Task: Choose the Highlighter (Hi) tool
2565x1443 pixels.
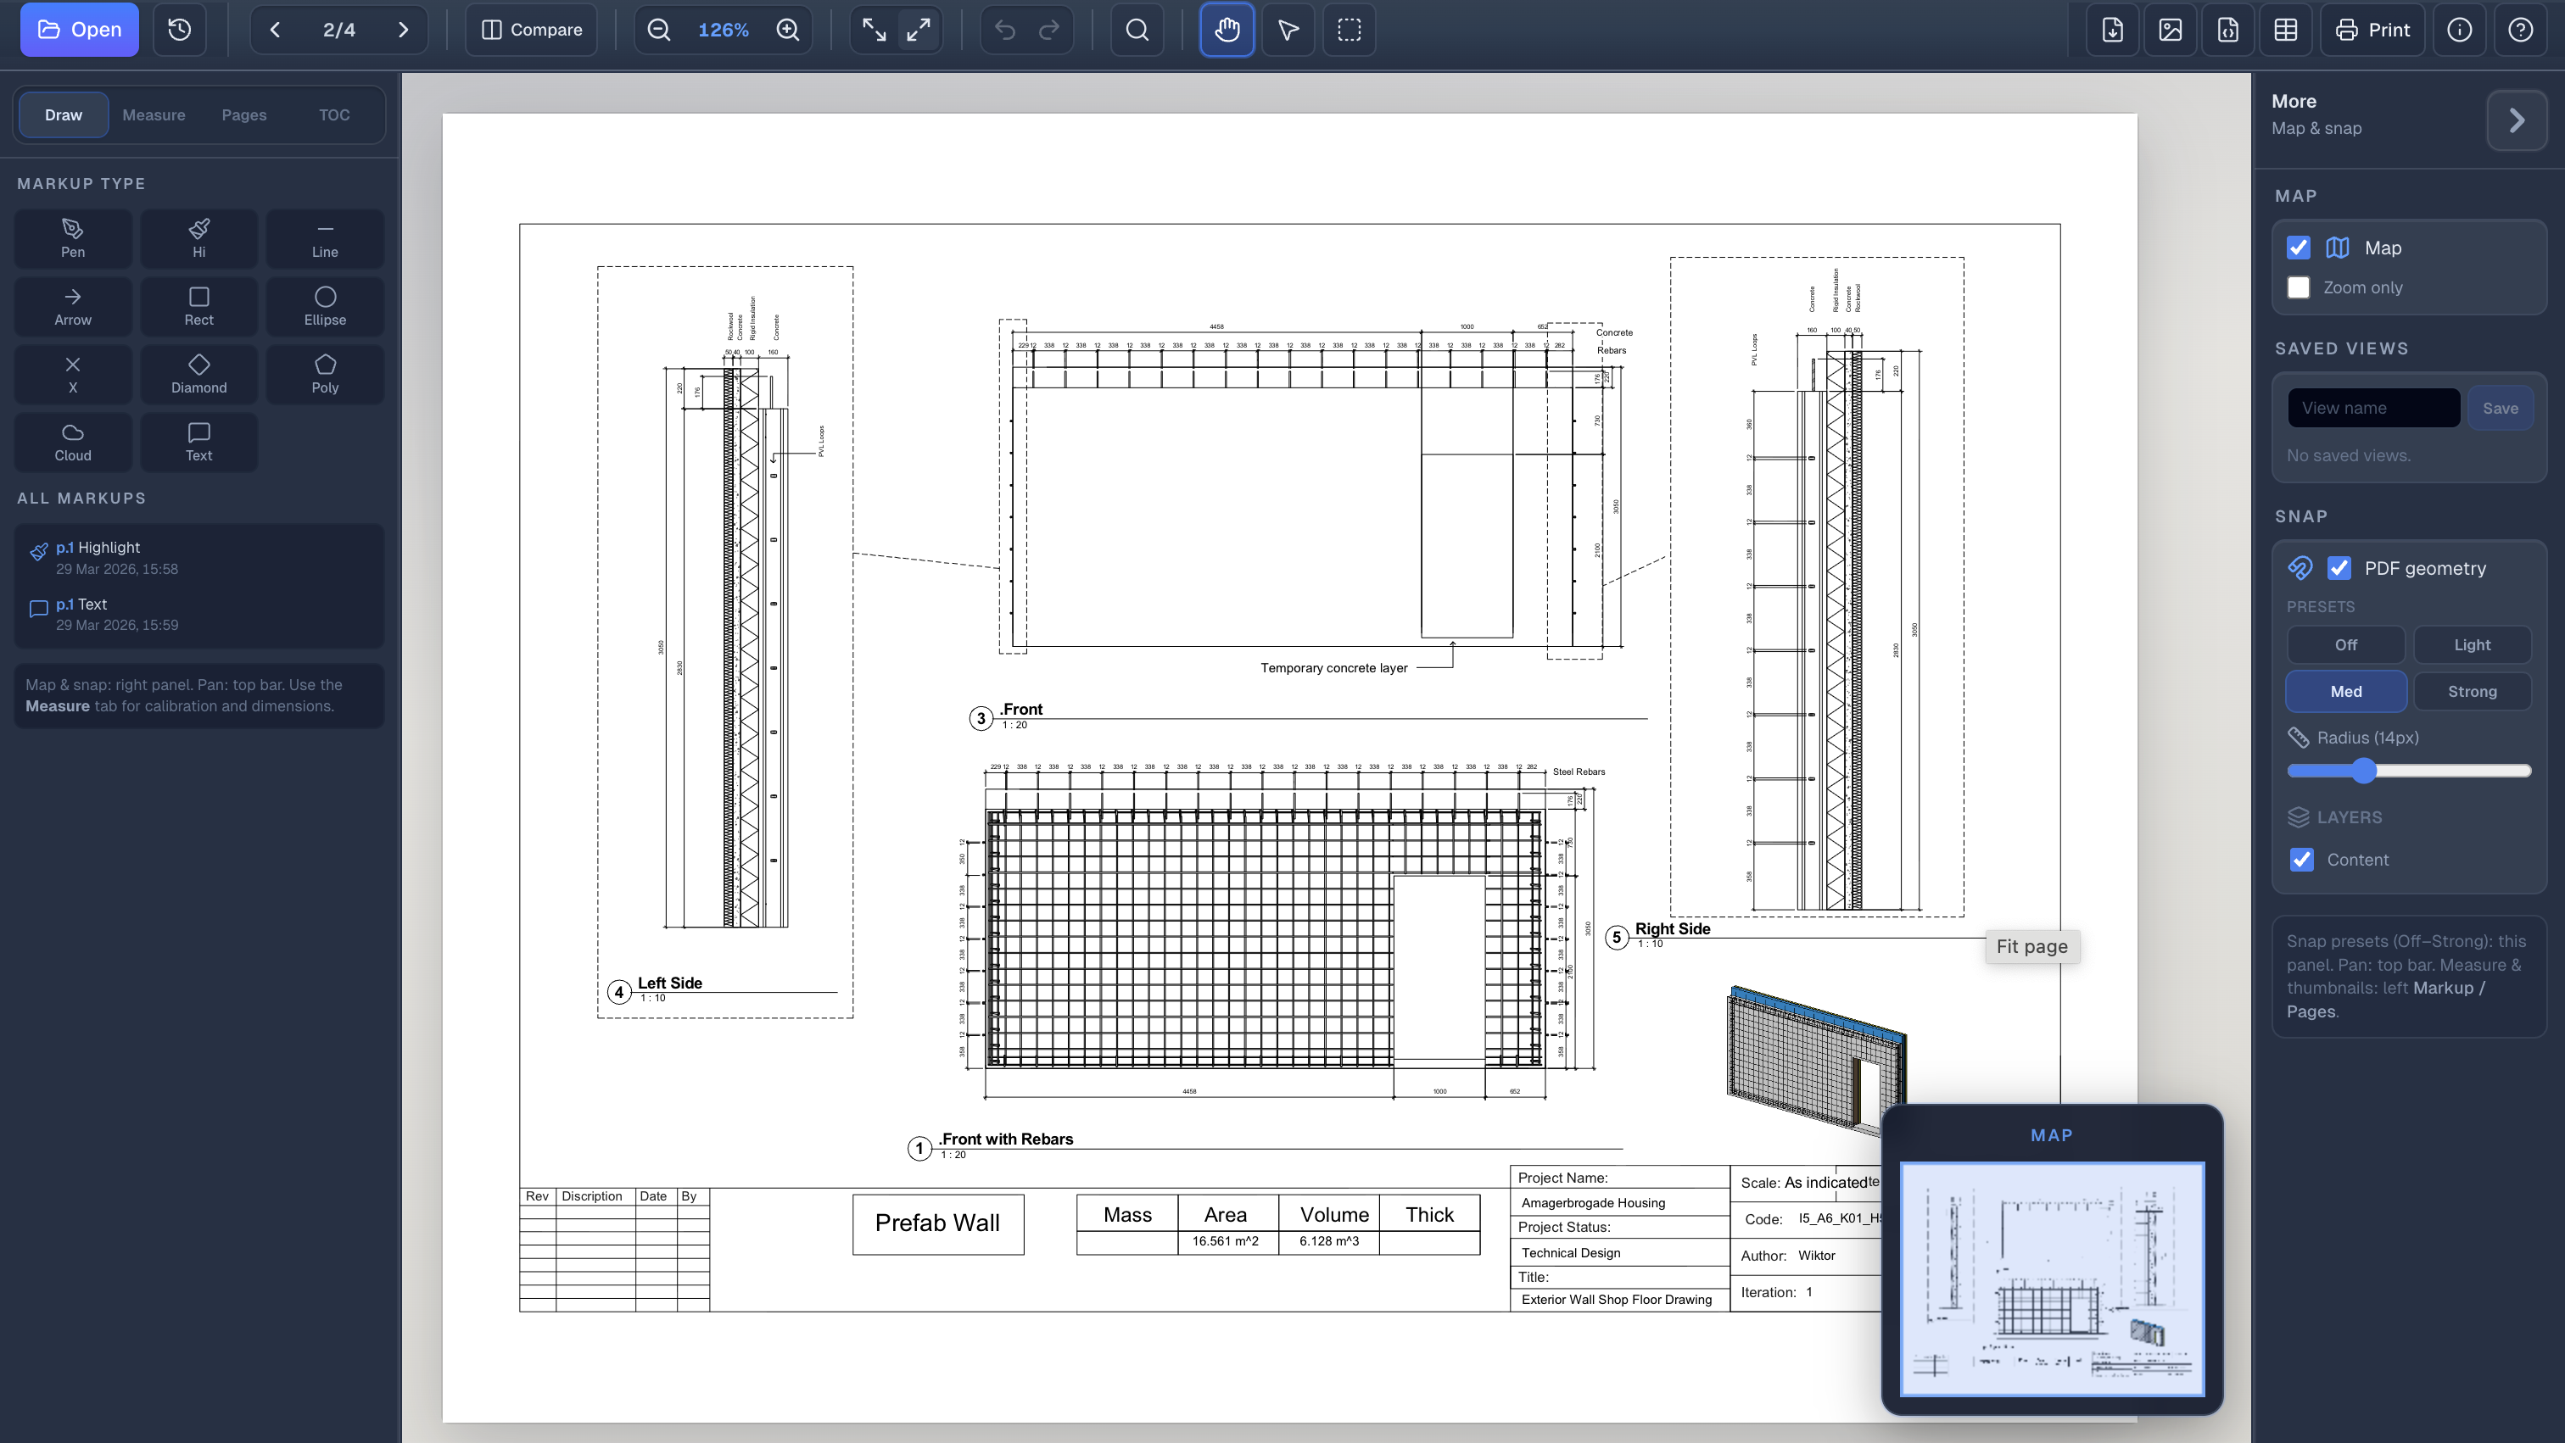Action: [198, 239]
